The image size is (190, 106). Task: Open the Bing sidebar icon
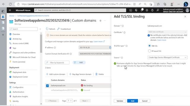click(186, 4)
